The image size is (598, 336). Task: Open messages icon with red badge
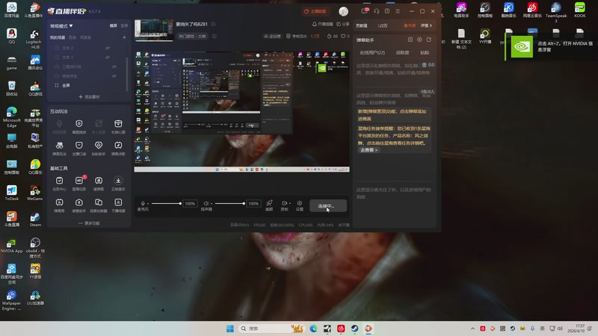click(x=365, y=11)
